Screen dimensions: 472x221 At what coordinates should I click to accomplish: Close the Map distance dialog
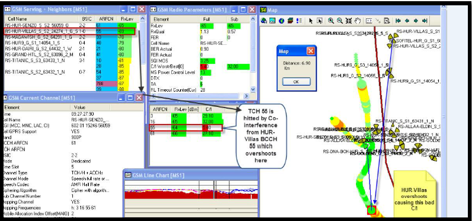[x=311, y=51]
